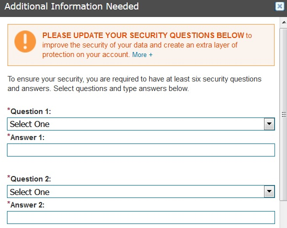Select the Question 2 Select One combo box
Viewport: 287px width, 228px height.
tap(141, 191)
